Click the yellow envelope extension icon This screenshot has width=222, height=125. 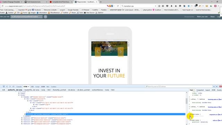pyautogui.click(x=207, y=6)
